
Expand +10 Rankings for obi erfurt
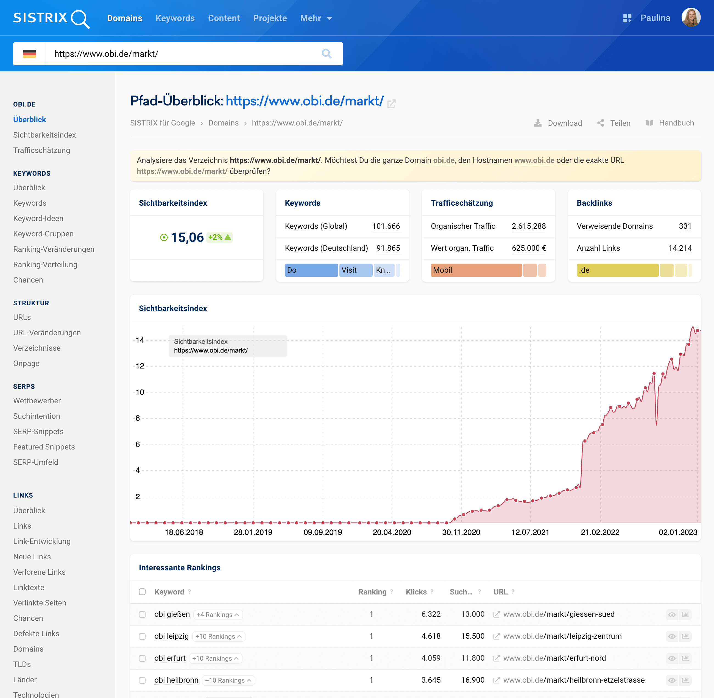[x=215, y=659]
